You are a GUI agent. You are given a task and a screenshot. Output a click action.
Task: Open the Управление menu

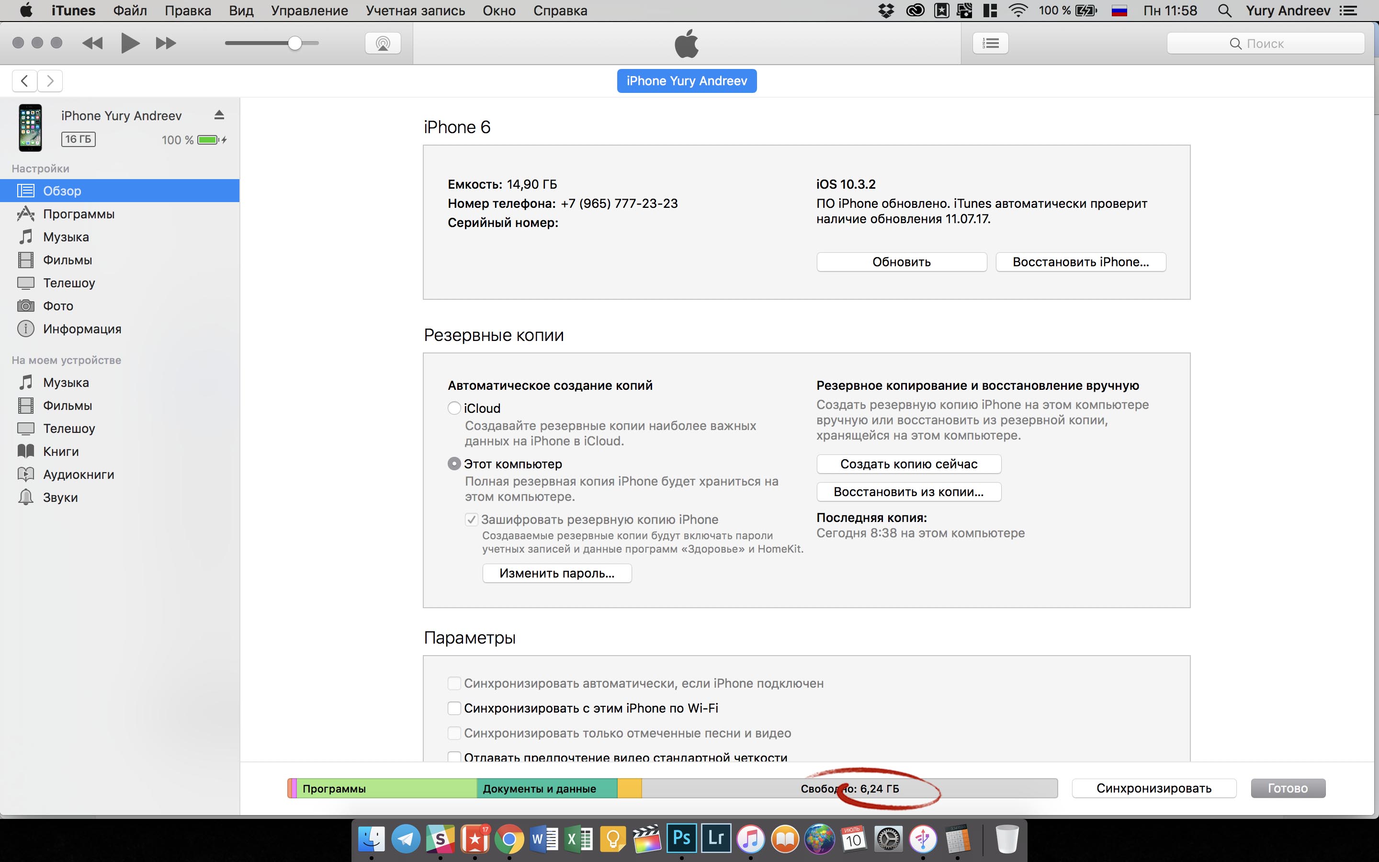click(x=309, y=11)
